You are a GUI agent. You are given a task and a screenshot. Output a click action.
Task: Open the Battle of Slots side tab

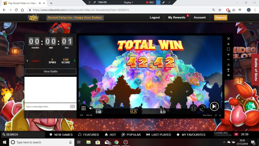pos(256,70)
